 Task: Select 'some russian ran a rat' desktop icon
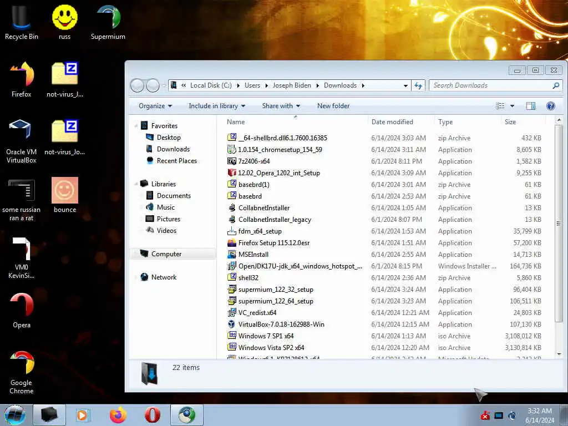point(21,199)
